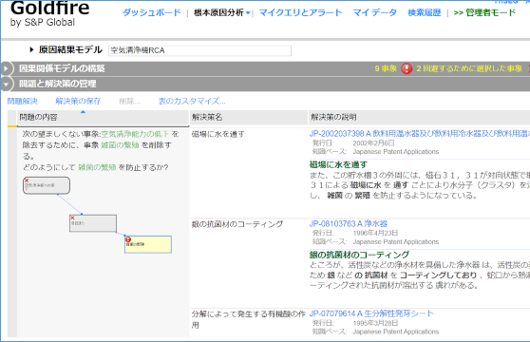Click the 9 事象 count text
Image resolution: width=530 pixels, height=342 pixels.
point(386,68)
